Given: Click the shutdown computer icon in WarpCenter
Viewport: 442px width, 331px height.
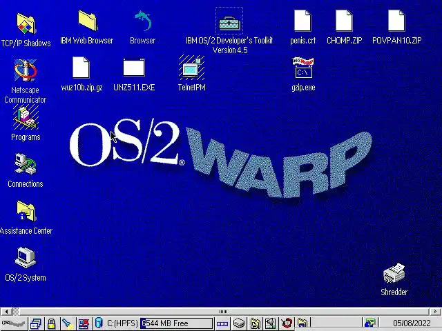Looking at the screenshot, I should click(x=84, y=323).
